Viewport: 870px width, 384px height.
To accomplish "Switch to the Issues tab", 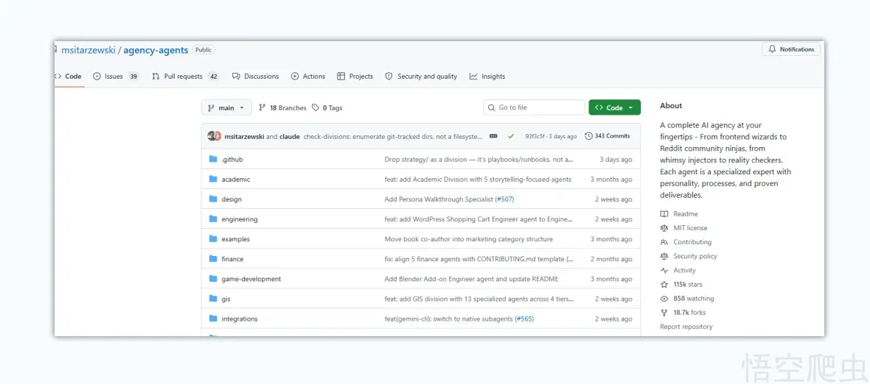I will click(x=116, y=77).
